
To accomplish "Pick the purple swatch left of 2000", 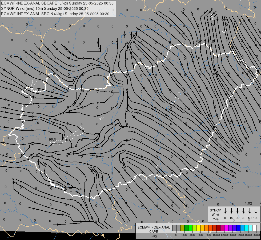I will 230,228.
